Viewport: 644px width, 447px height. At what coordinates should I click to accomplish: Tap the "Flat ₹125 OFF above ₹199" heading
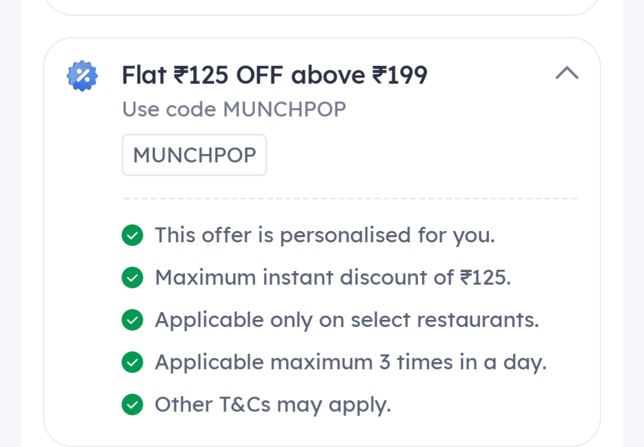275,75
